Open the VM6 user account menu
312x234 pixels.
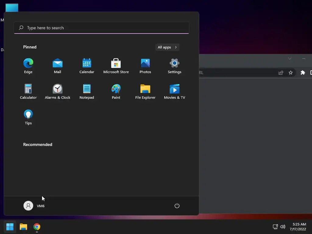[34, 206]
